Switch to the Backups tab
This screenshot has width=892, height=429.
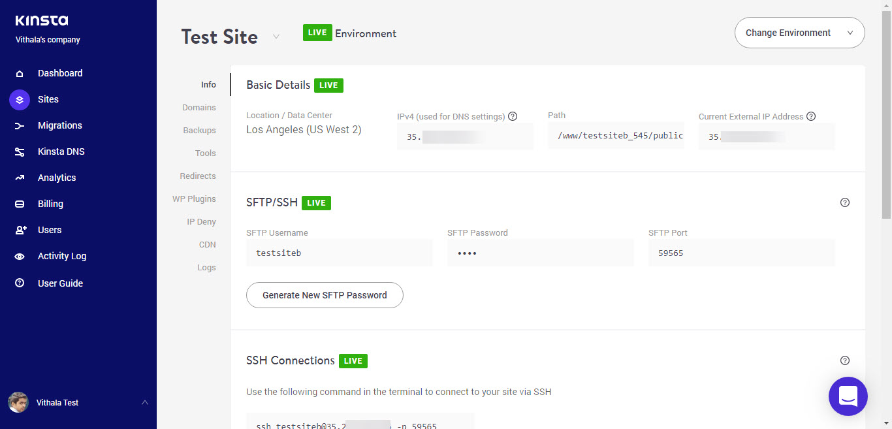coord(200,131)
